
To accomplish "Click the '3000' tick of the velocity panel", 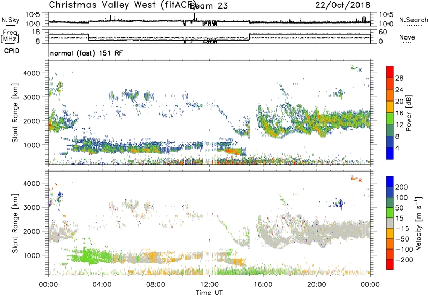I will pos(32,207).
